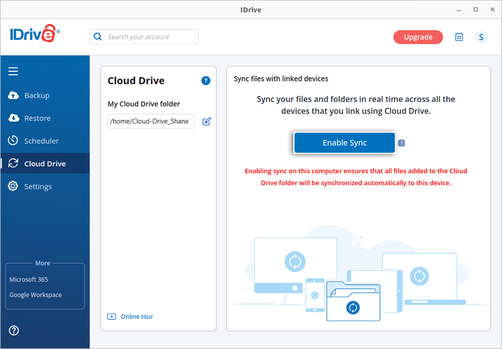
Task: Open the Google Workspace link
Action: (36, 295)
